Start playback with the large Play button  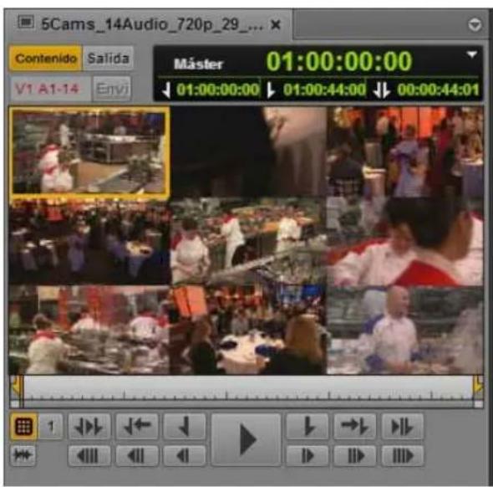(246, 439)
